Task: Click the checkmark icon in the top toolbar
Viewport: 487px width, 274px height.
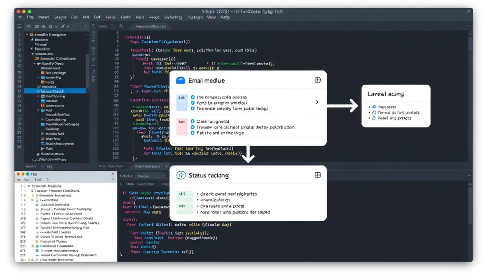Action: (57, 27)
